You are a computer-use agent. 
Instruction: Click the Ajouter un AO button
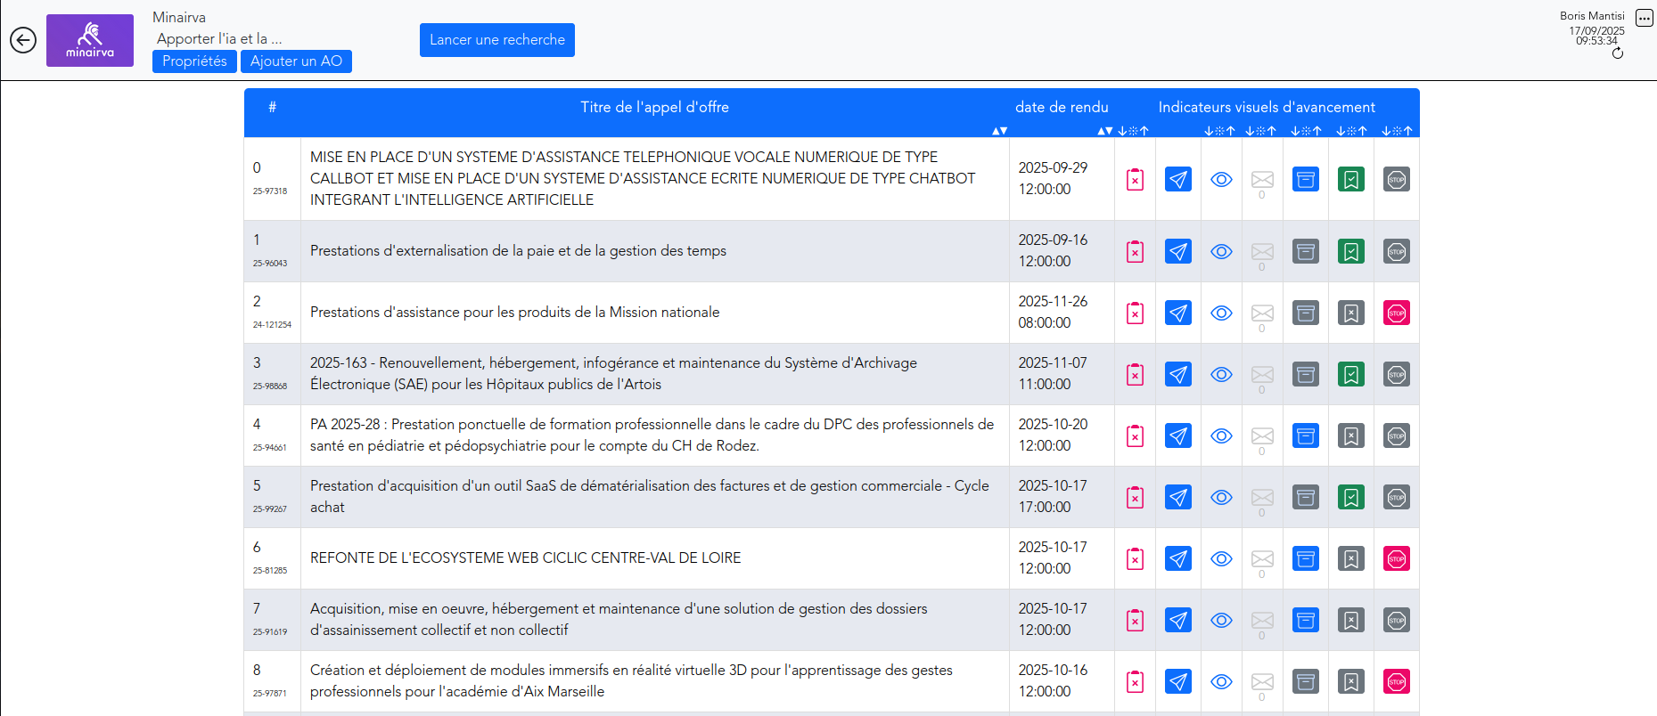point(296,61)
